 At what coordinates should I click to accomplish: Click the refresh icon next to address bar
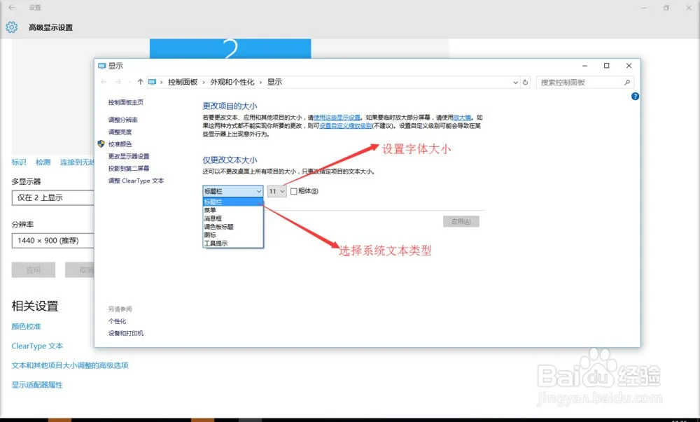526,82
